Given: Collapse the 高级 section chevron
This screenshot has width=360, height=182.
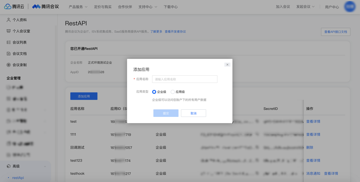Looking at the screenshot, I should 45,166.
